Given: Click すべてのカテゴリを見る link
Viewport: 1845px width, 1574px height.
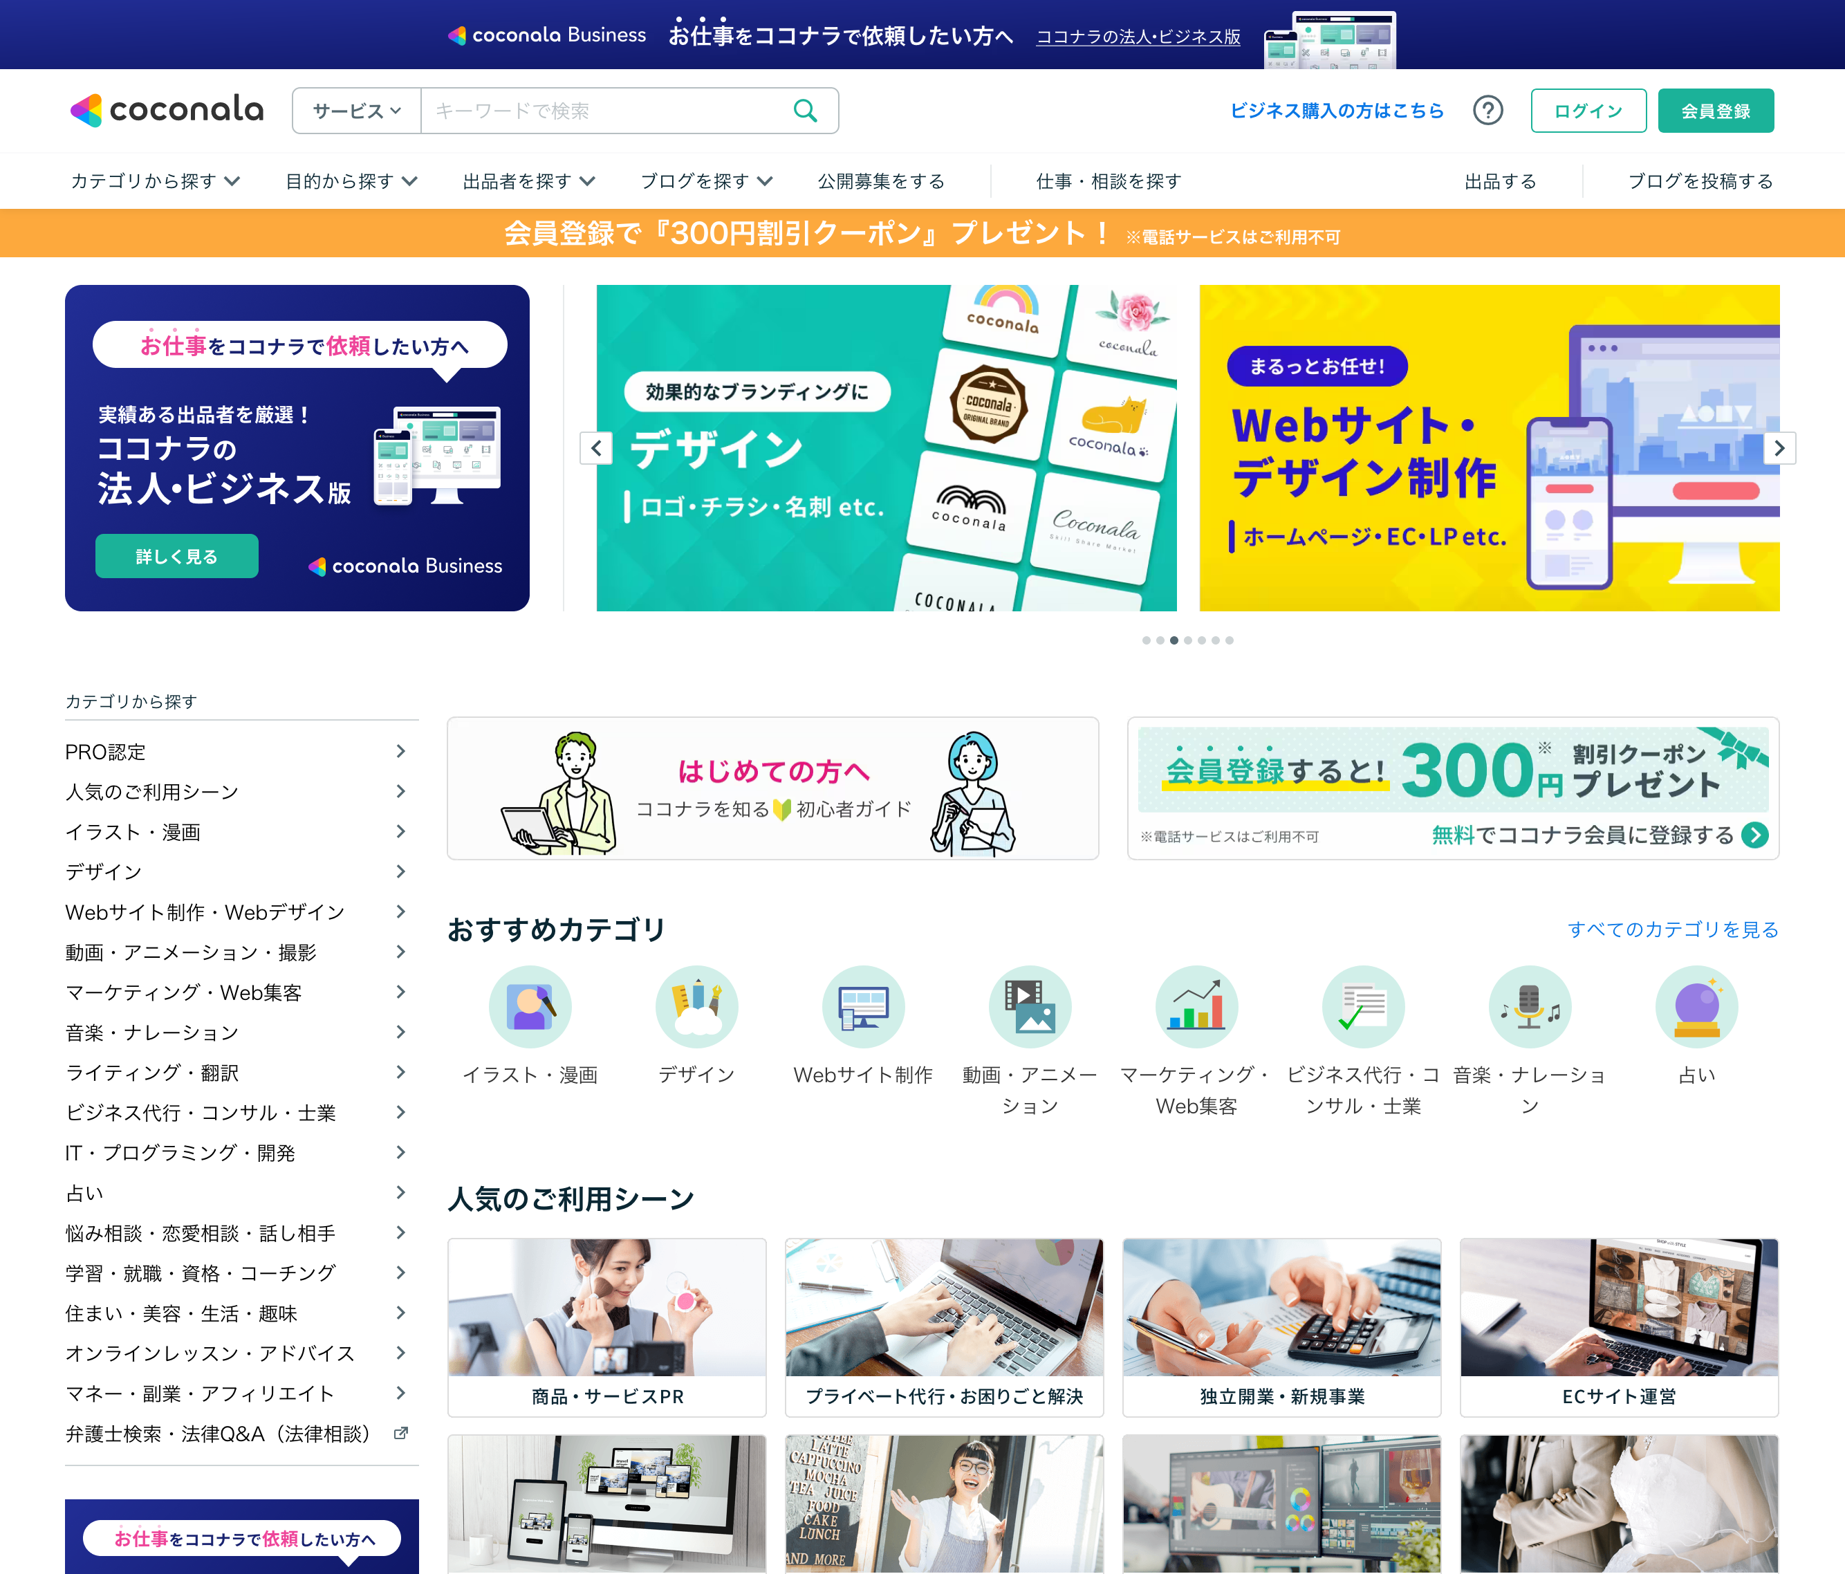Looking at the screenshot, I should point(1672,929).
